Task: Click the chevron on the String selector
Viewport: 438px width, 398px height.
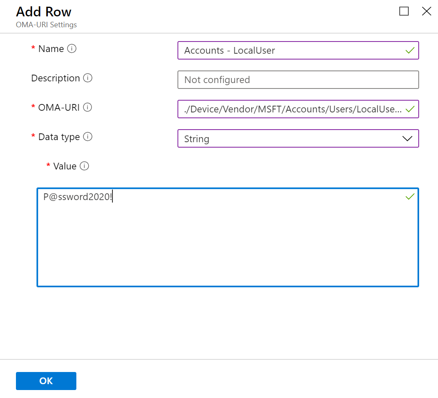Action: click(407, 138)
